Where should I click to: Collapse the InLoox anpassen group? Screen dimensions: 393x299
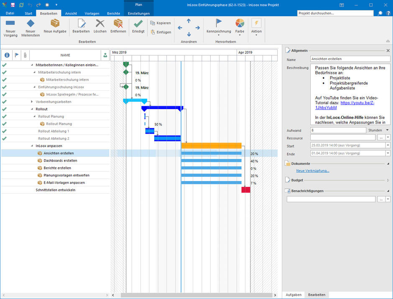pyautogui.click(x=32, y=146)
